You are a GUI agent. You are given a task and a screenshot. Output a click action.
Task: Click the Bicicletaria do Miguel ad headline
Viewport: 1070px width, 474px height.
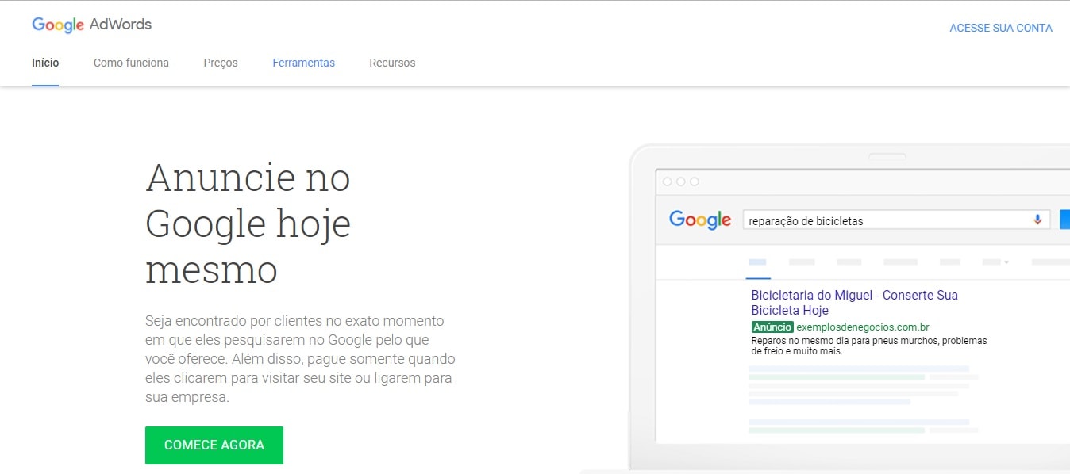coord(855,303)
